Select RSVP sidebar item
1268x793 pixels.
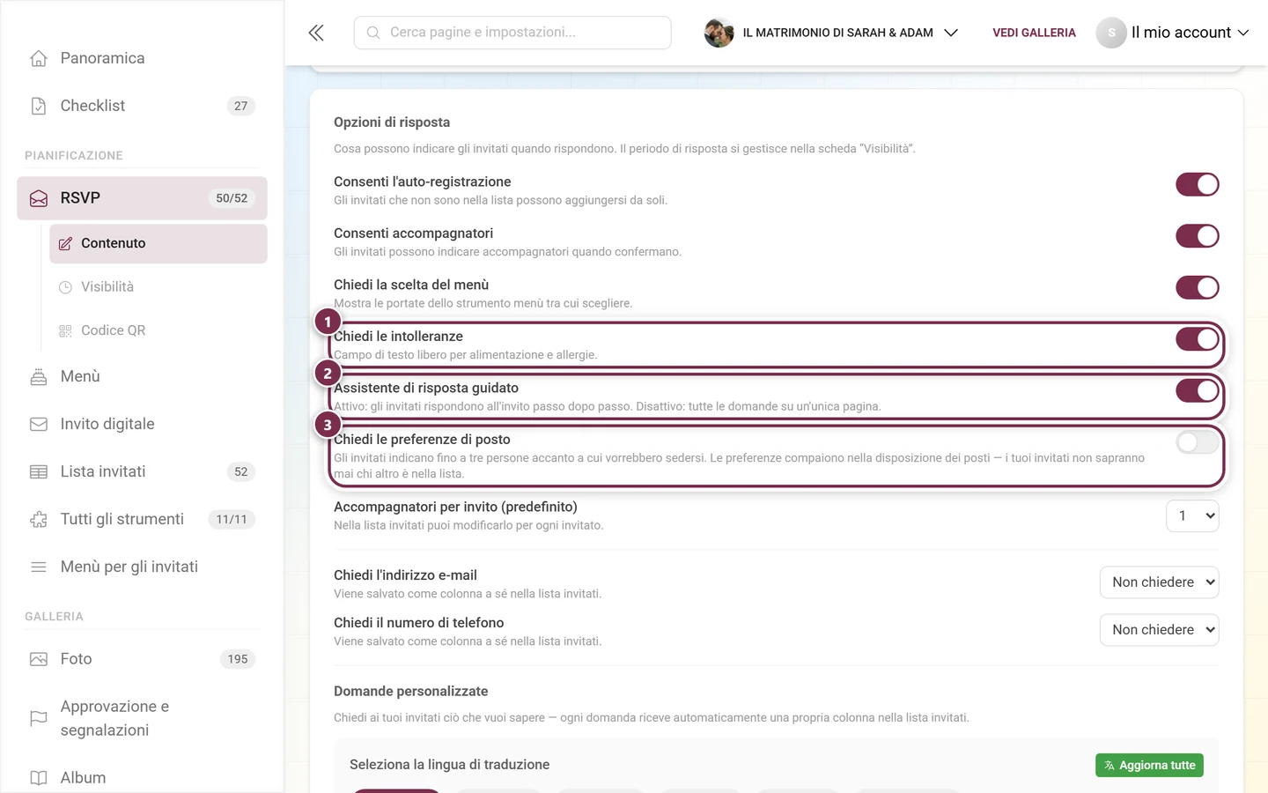click(142, 198)
